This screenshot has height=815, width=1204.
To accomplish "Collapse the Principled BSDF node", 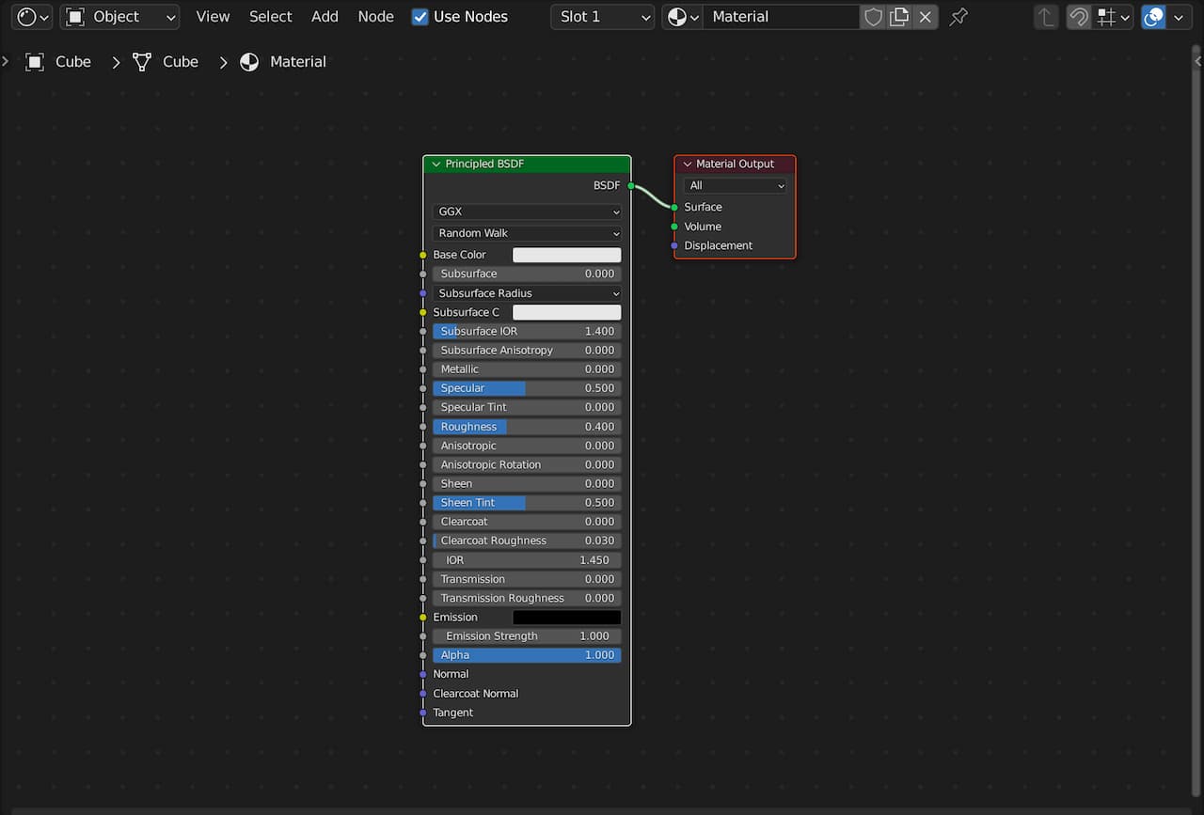I will pyautogui.click(x=436, y=165).
